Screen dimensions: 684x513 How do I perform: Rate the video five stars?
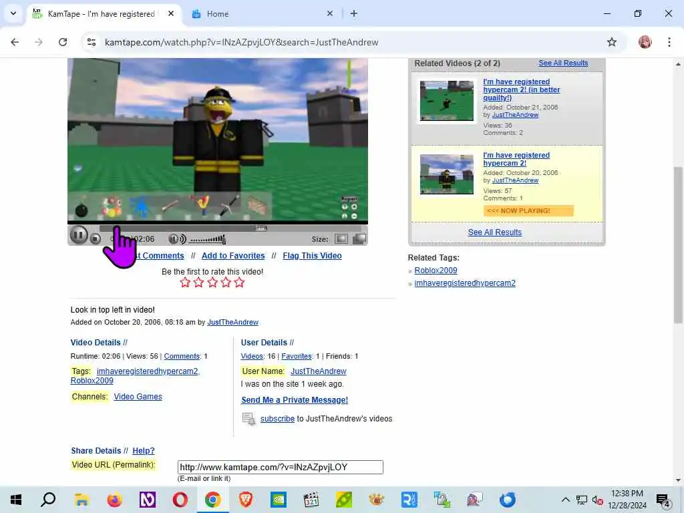(x=240, y=283)
